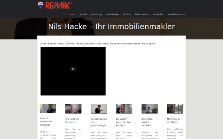Open thumbnail for Top-Infos für Vermieter

point(73,109)
